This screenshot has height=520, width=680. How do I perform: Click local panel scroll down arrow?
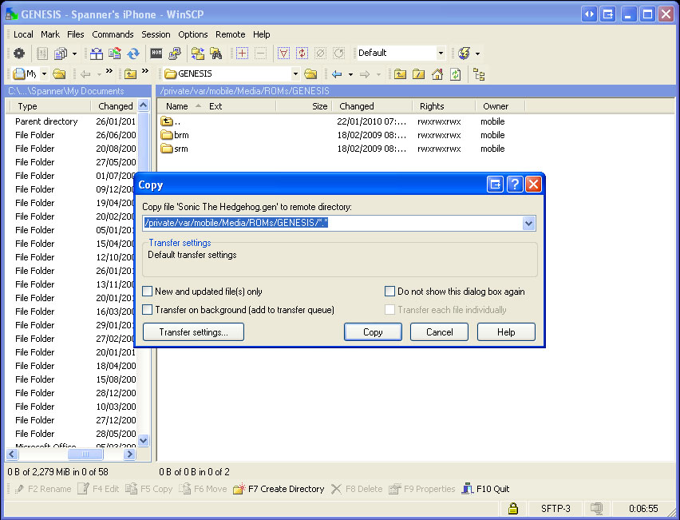click(x=143, y=440)
